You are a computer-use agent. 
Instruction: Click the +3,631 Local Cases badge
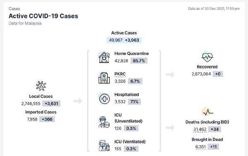tap(51, 104)
